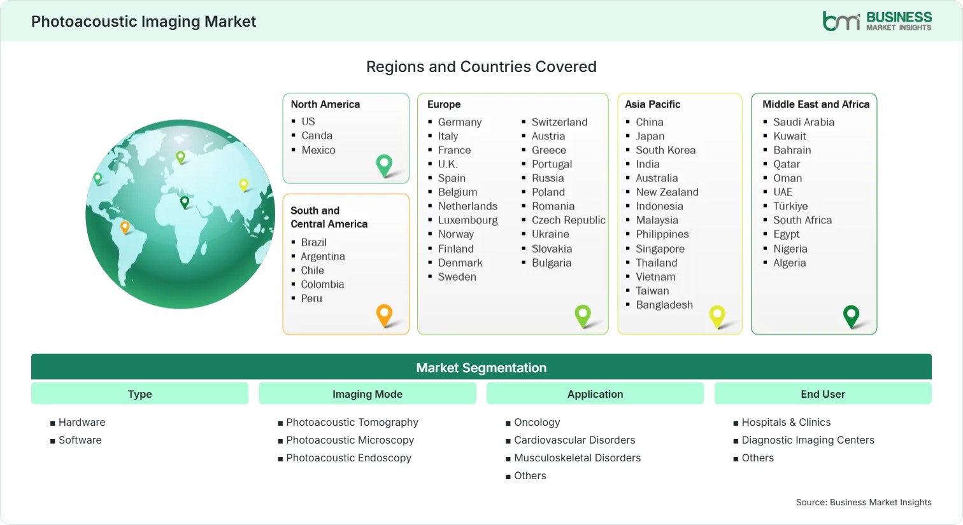Click Saudi Arabia in Middle East list
The width and height of the screenshot is (963, 525).
tap(804, 122)
